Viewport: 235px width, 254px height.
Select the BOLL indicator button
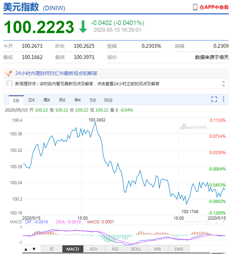136,249
